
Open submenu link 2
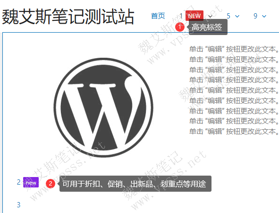tap(19, 182)
